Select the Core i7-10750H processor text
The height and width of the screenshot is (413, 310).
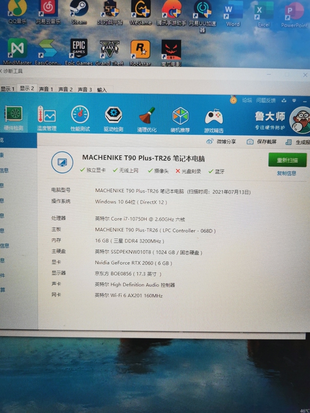[x=140, y=219]
